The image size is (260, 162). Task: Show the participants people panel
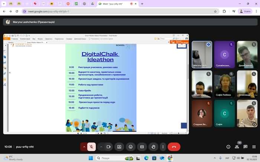pos(237,147)
